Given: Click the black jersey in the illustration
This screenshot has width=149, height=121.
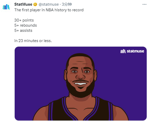Looking at the screenshot, I should click(81, 110).
